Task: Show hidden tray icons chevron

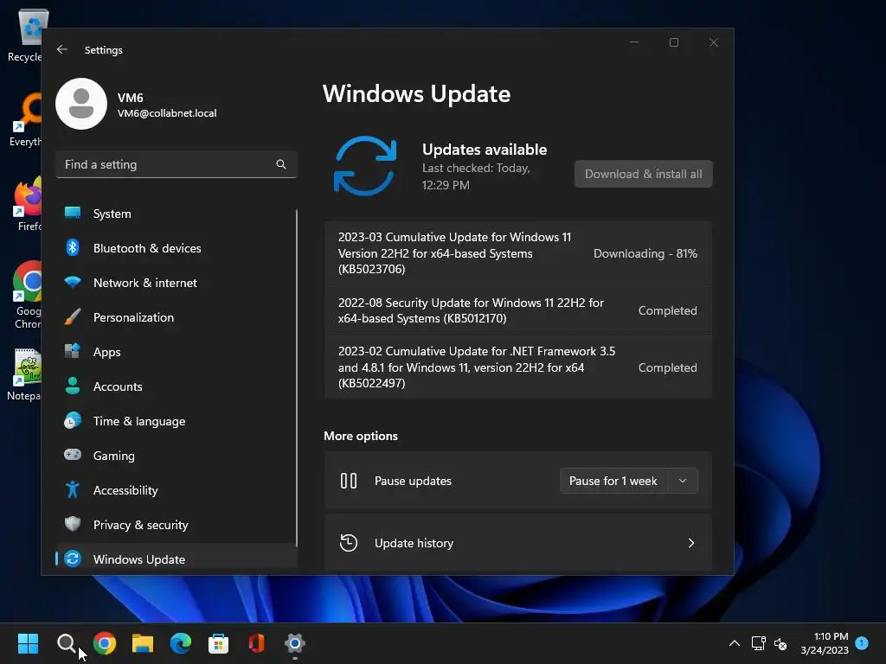Action: point(735,643)
